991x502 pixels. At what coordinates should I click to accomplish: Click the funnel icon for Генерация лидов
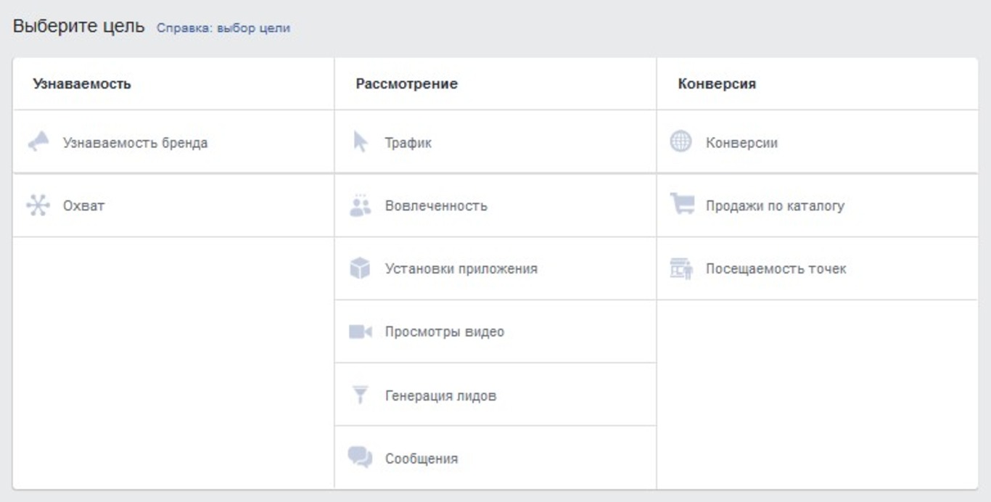coord(360,395)
